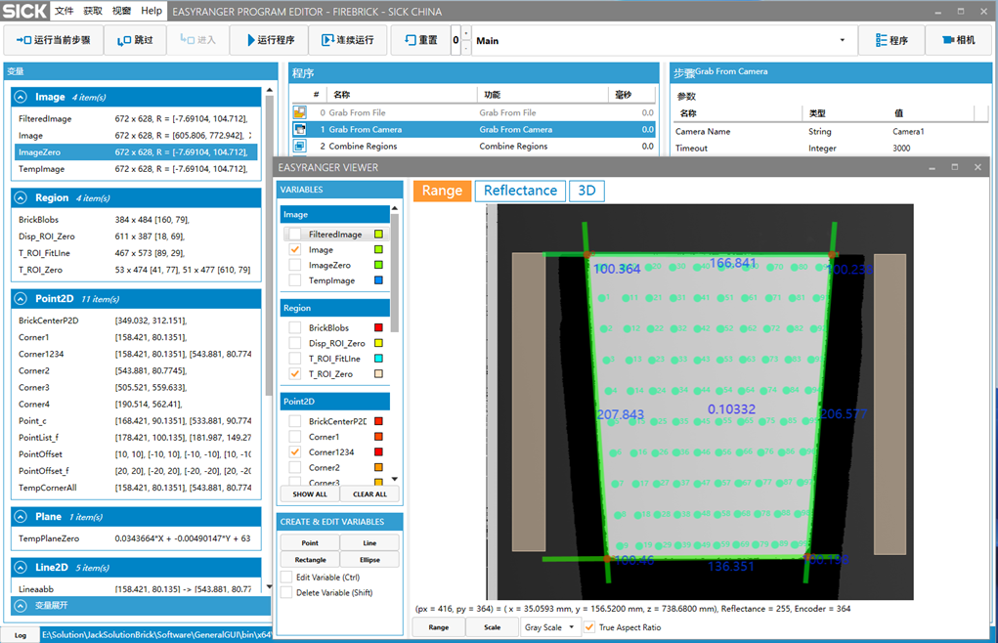Collapse the Image variable group
Screen dimensions: 998x643
click(x=21, y=97)
